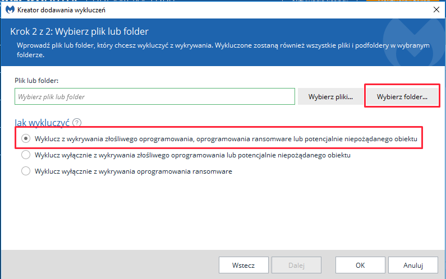Close the Kreator dodawania wykluczeń dialog

(436, 10)
